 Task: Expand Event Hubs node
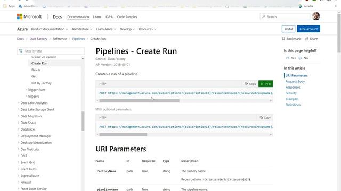pos(19,169)
